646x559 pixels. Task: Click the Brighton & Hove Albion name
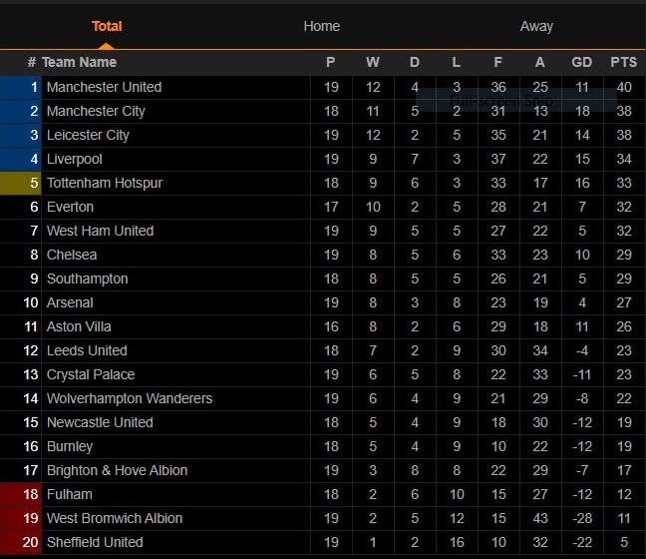coord(117,470)
